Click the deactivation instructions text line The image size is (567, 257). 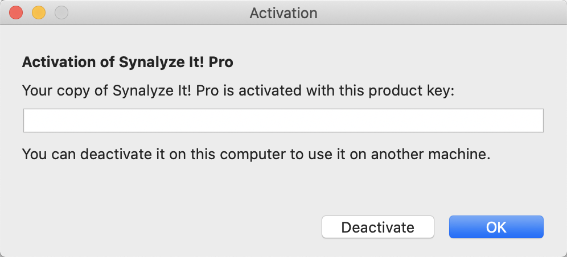pos(256,154)
